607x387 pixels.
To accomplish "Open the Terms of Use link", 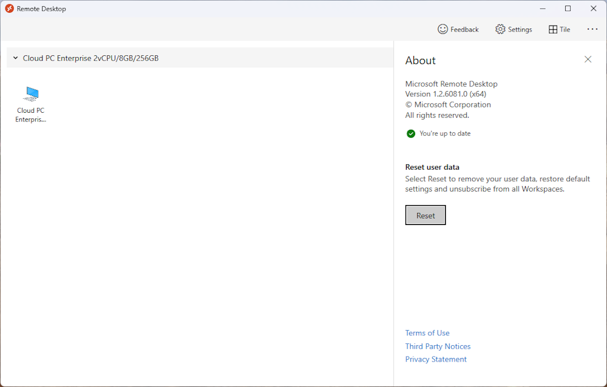I will point(427,333).
